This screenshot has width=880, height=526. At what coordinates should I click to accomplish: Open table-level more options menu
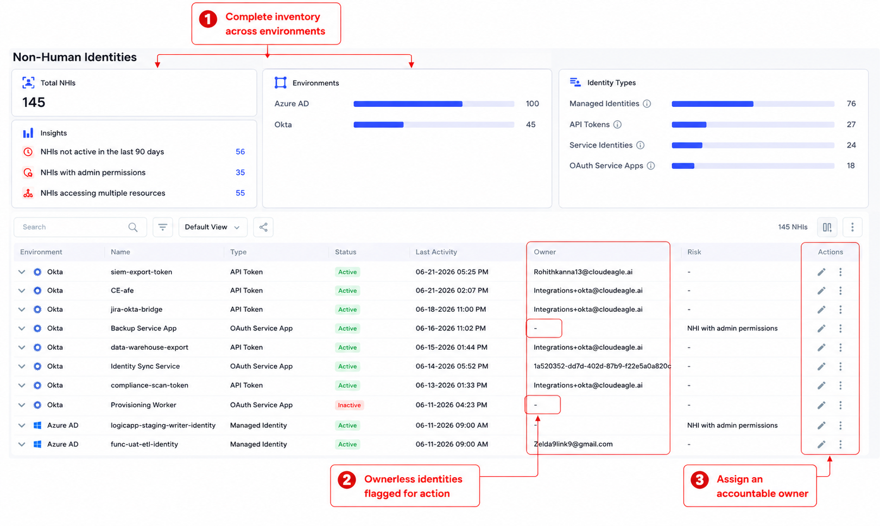pos(852,227)
